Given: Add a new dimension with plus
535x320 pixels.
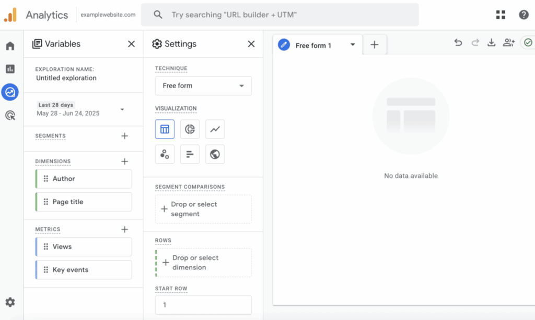Looking at the screenshot, I should click(124, 162).
